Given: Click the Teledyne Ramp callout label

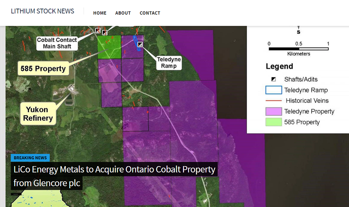Looking at the screenshot, I should click(x=169, y=63).
